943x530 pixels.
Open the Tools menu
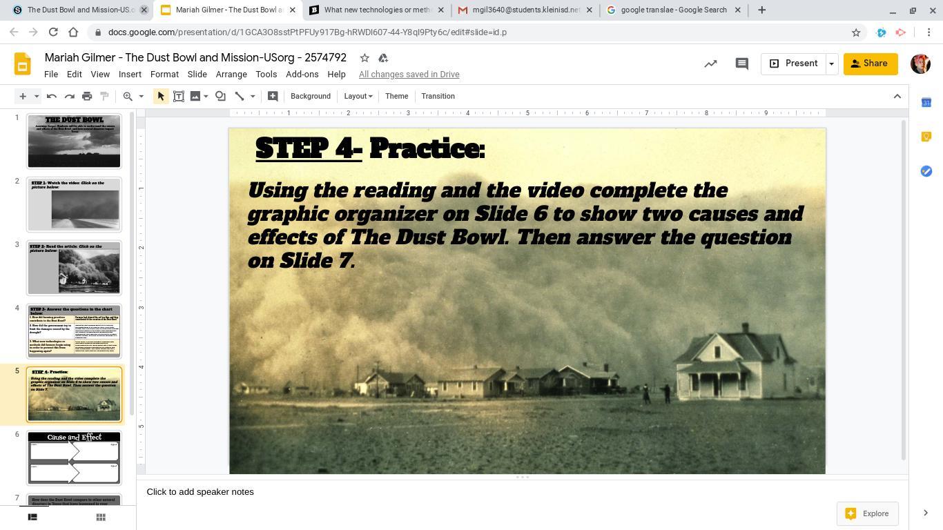coord(266,75)
